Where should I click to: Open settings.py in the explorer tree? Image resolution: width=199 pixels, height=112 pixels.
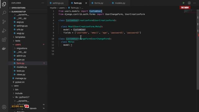pos(22,26)
